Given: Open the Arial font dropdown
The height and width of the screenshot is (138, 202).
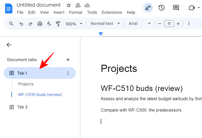Looking at the screenshot, I should click(x=140, y=24).
